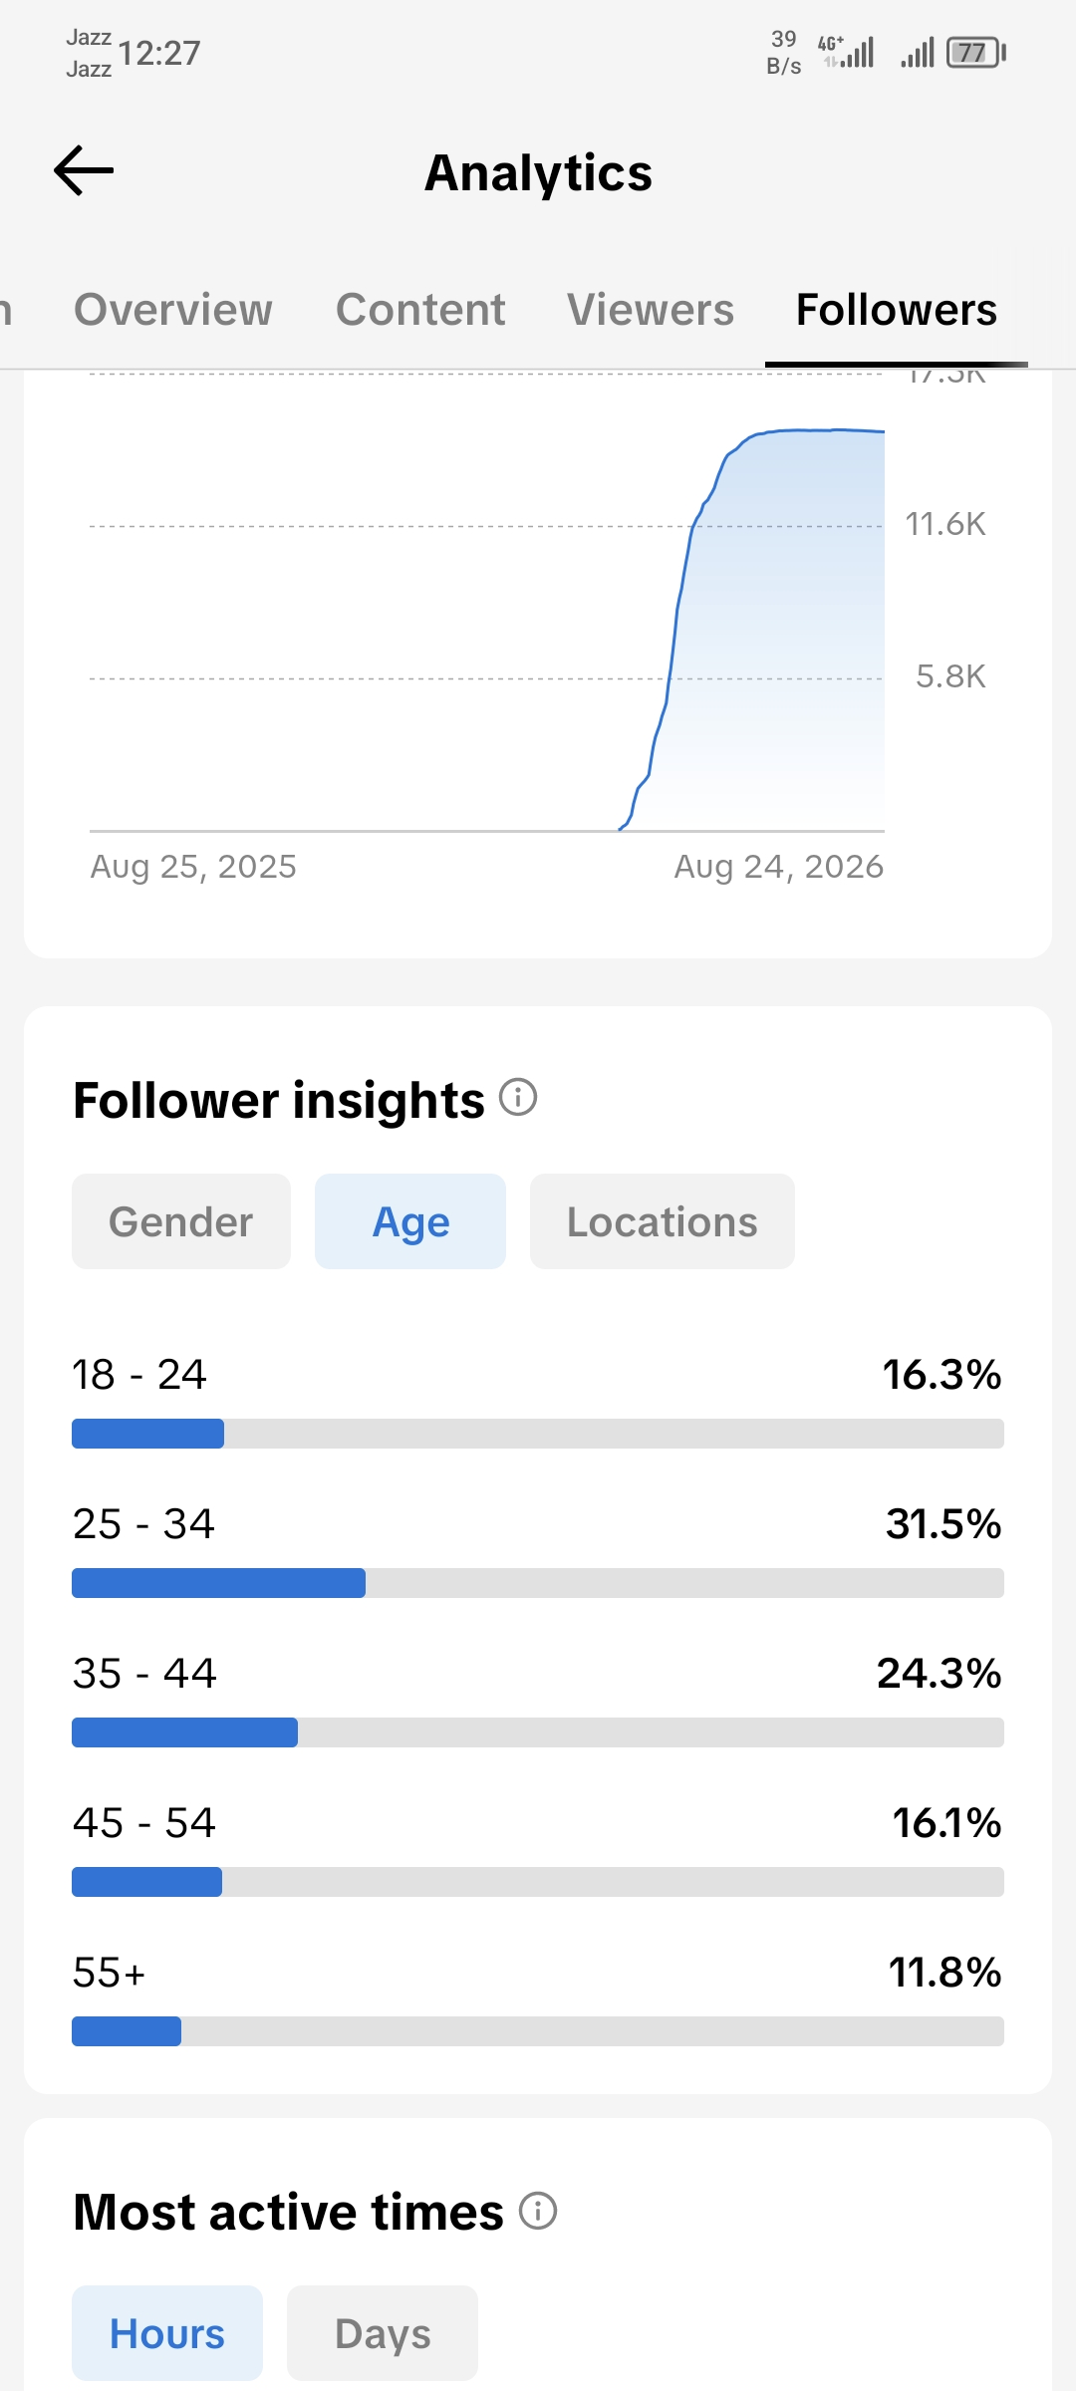Tap the 18 - 24 age percentage bar
1076x2391 pixels.
(538, 1434)
